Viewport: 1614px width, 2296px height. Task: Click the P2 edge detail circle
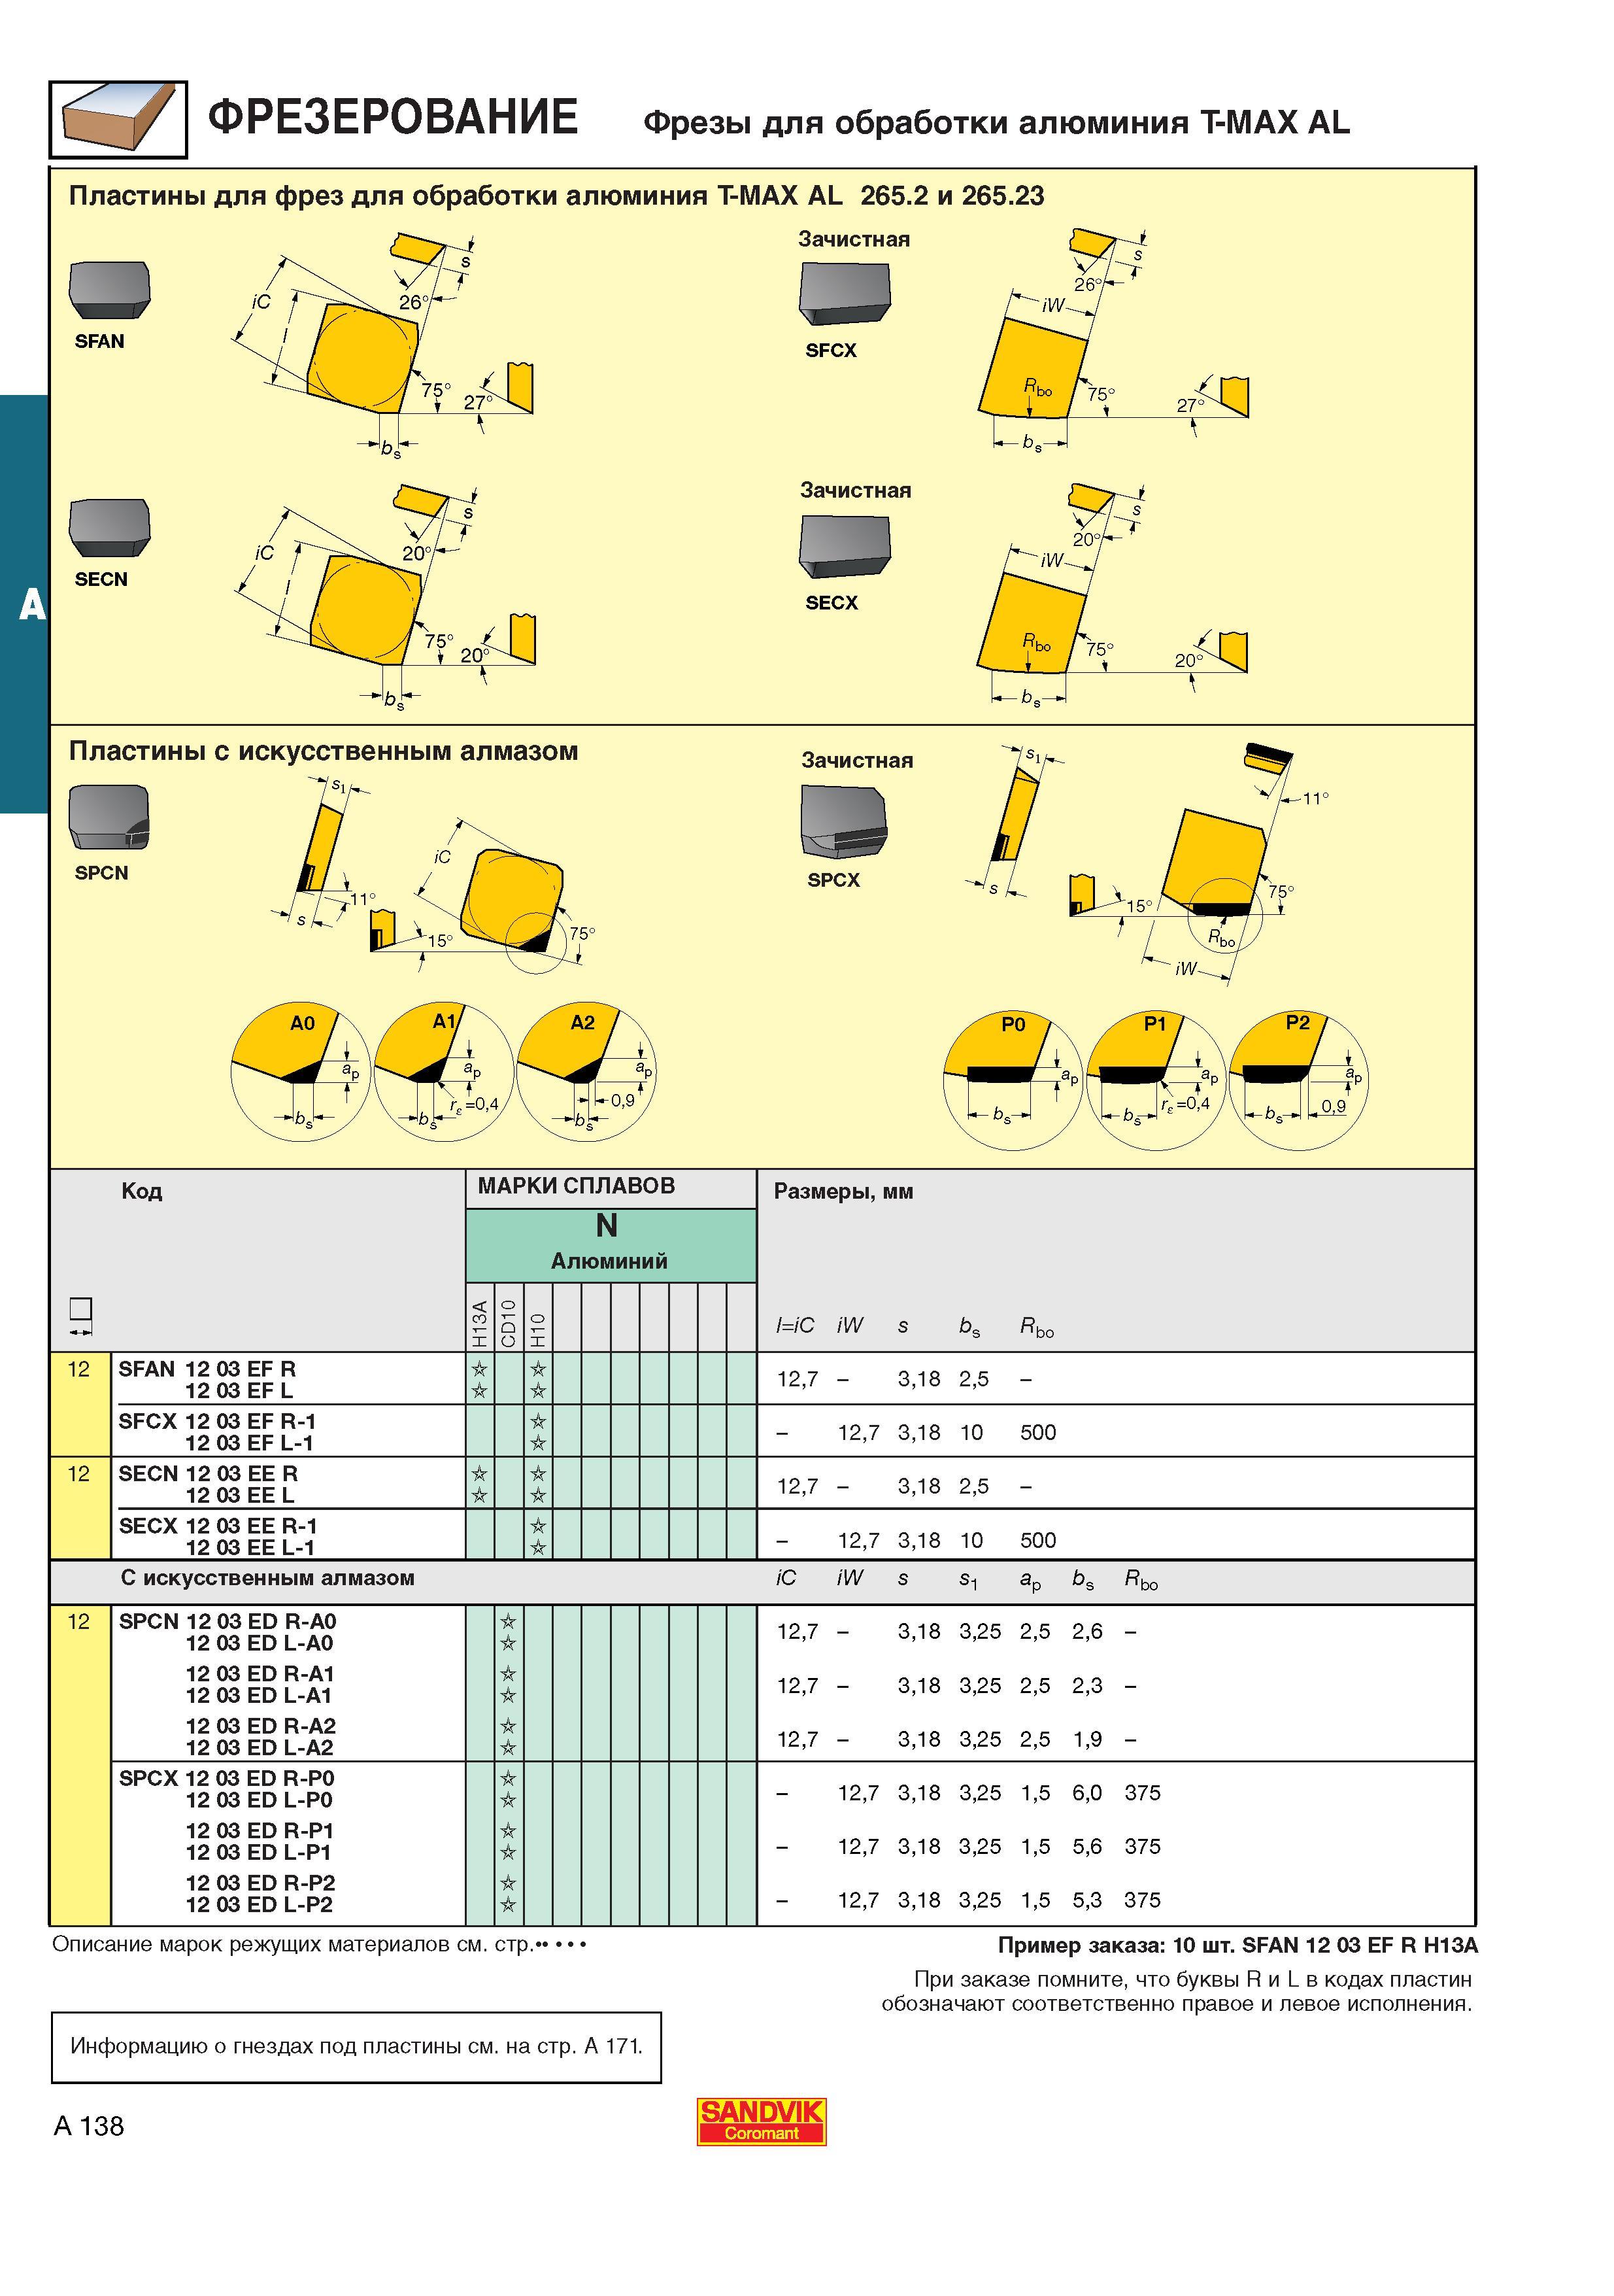[1298, 1080]
